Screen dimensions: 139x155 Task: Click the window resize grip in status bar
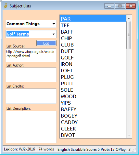click(x=134, y=150)
